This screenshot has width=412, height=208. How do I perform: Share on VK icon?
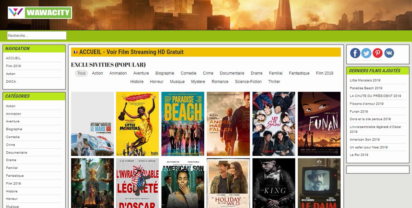[389, 53]
